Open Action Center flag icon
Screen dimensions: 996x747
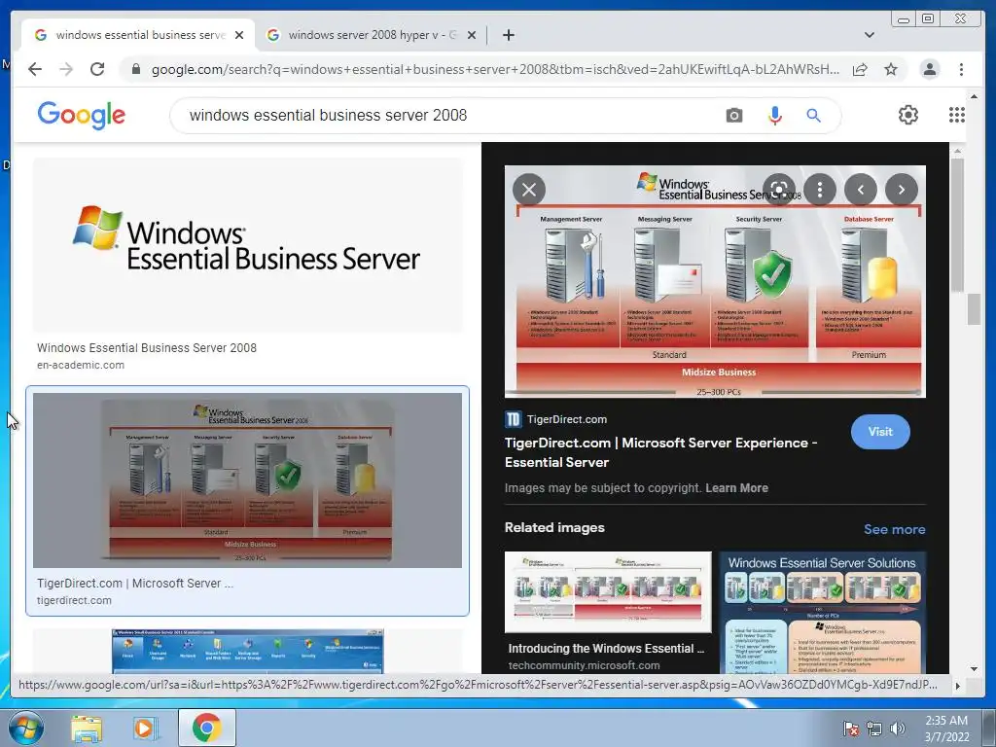[x=850, y=729]
